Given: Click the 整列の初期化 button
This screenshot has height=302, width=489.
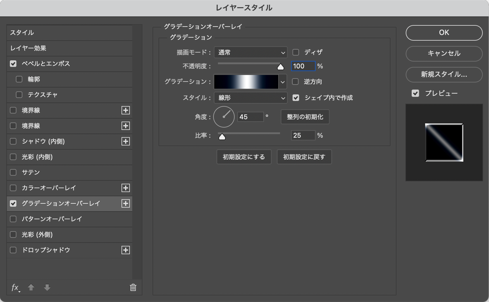Looking at the screenshot, I should tap(305, 117).
